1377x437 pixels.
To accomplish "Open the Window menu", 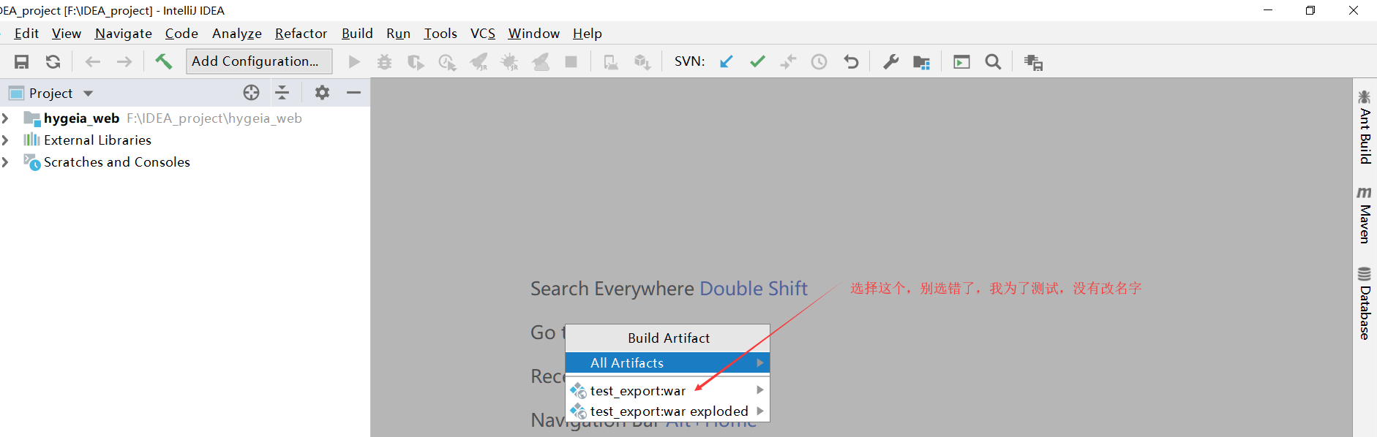I will coord(534,34).
